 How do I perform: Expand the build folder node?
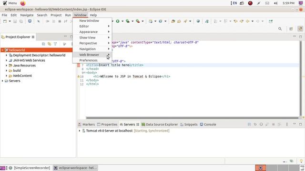(6, 71)
